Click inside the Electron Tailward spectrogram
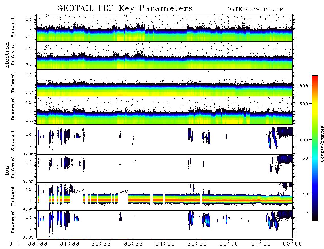The height and width of the screenshot is (249, 324). click(x=165, y=83)
